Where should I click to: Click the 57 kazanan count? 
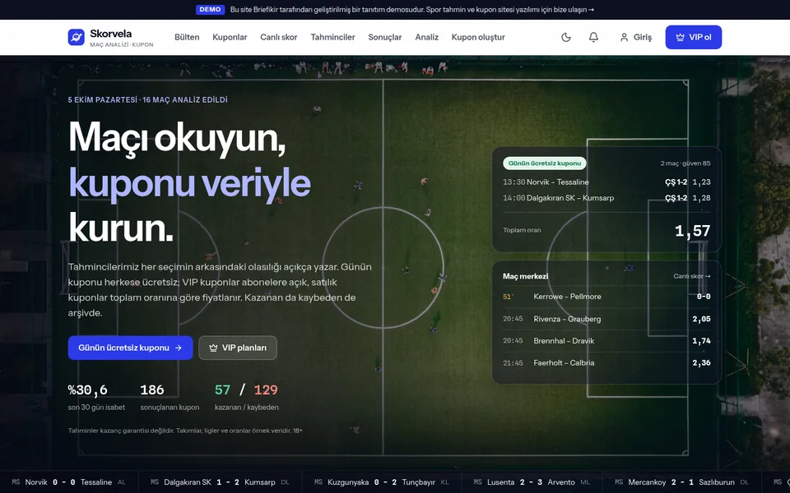tap(222, 389)
